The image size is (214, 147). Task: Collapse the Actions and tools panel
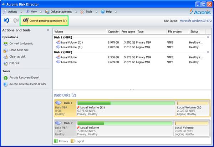[x=48, y=30]
